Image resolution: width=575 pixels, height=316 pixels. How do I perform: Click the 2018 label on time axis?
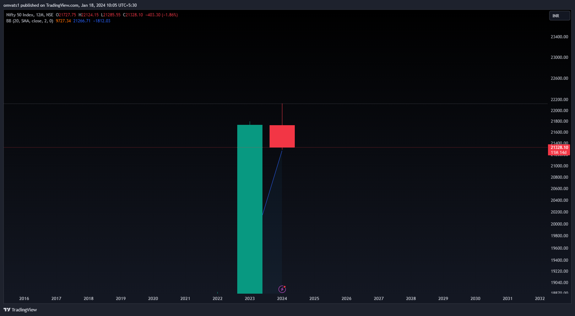88,299
